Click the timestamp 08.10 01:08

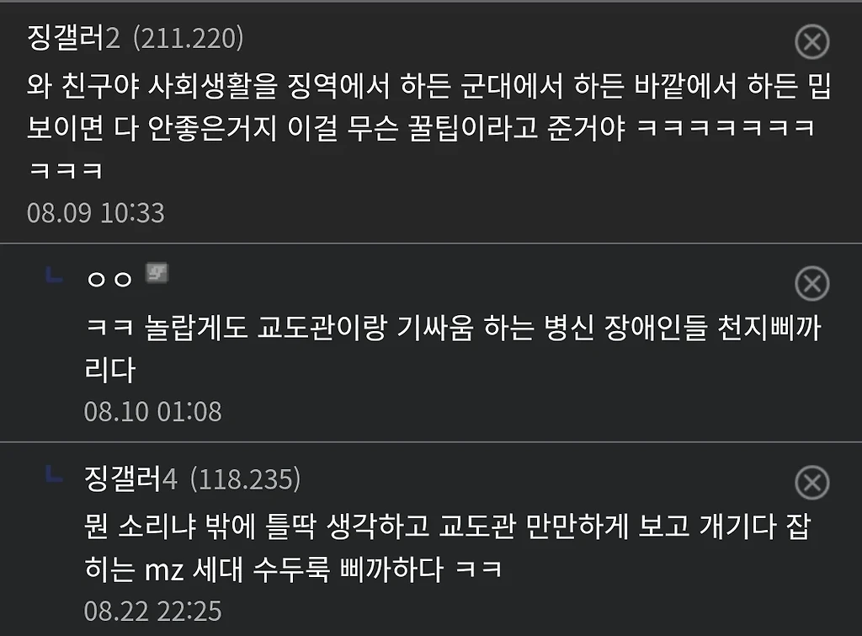pos(153,412)
